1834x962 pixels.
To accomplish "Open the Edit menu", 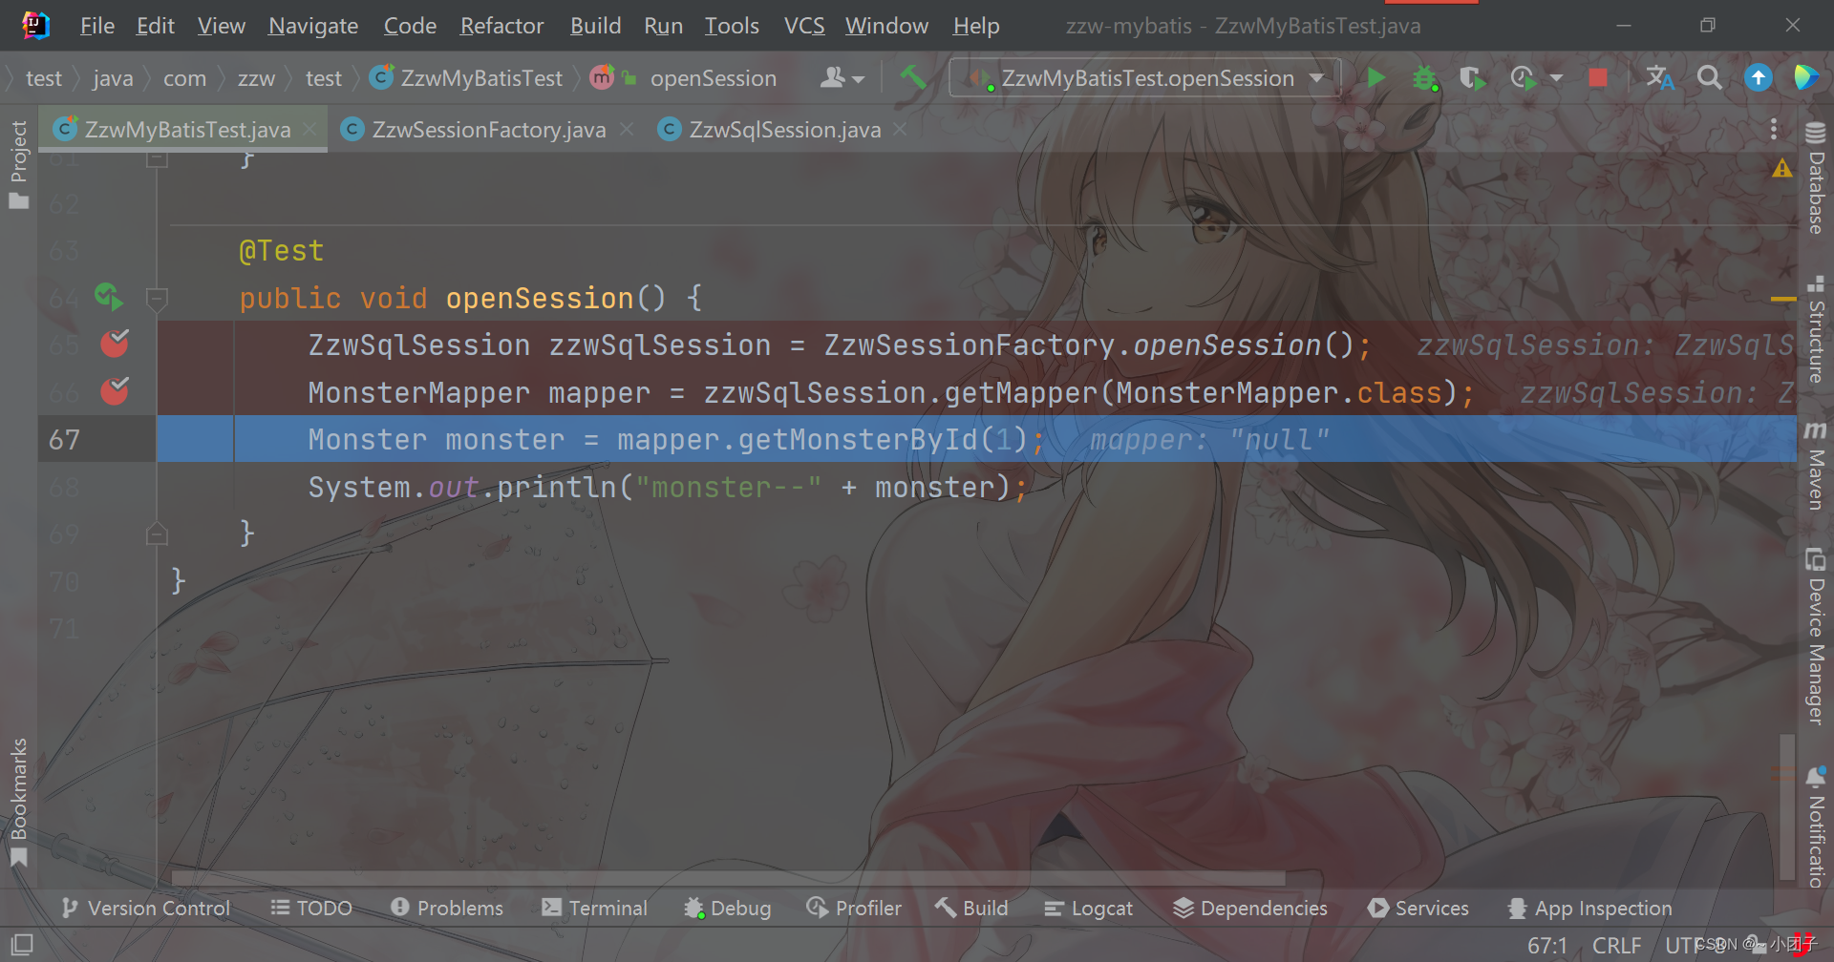I will 156,26.
